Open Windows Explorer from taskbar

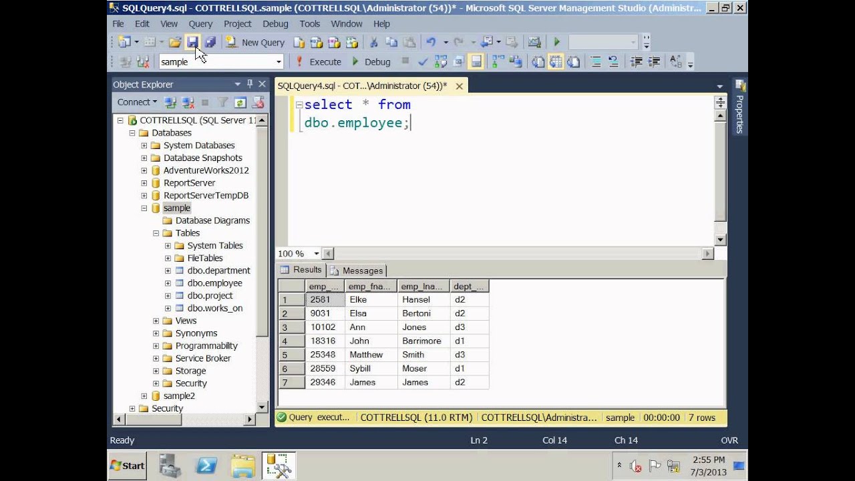[x=242, y=466]
